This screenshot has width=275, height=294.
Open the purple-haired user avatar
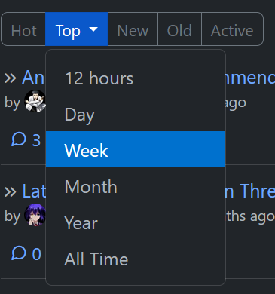point(35,215)
